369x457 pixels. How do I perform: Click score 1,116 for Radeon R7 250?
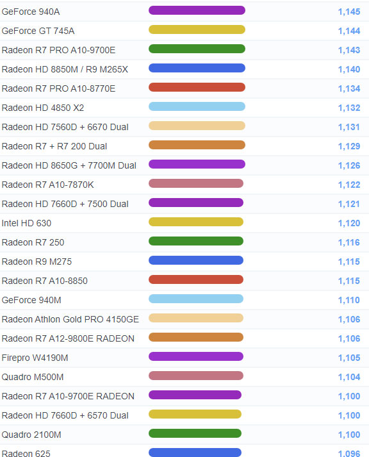(348, 242)
